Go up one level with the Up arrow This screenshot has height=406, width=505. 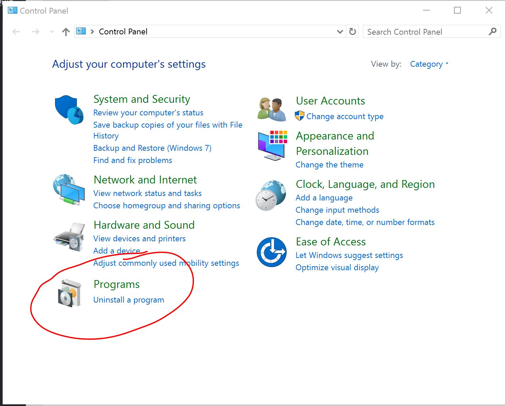coord(66,32)
